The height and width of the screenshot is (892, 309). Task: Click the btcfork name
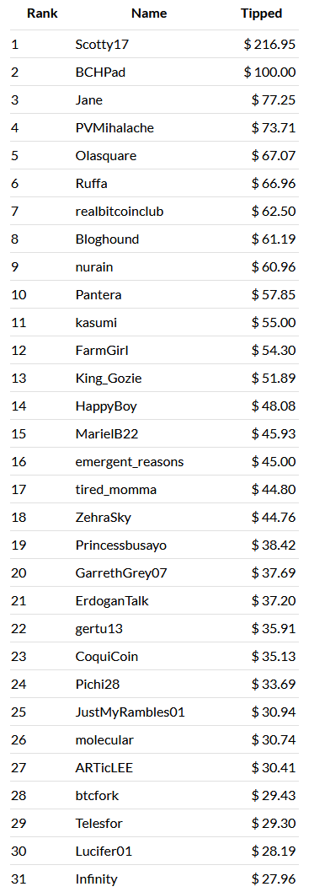pos(97,797)
